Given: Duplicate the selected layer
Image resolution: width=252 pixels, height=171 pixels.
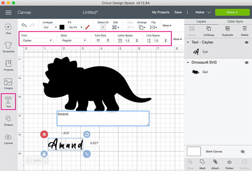Looking at the screenshot, I should click(227, 31).
